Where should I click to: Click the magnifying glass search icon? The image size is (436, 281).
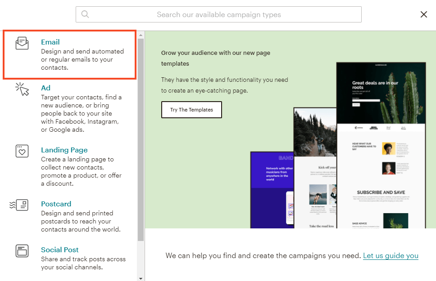pos(85,14)
